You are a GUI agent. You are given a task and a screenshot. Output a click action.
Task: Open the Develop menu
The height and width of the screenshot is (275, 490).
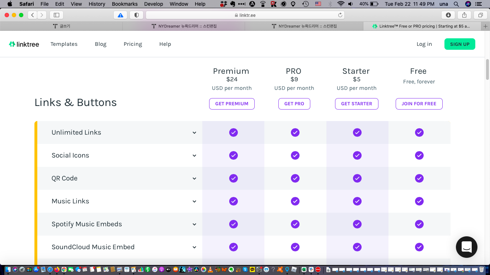[x=154, y=4]
